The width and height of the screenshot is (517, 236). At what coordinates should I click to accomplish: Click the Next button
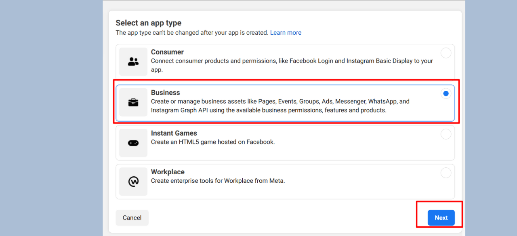pos(441,218)
